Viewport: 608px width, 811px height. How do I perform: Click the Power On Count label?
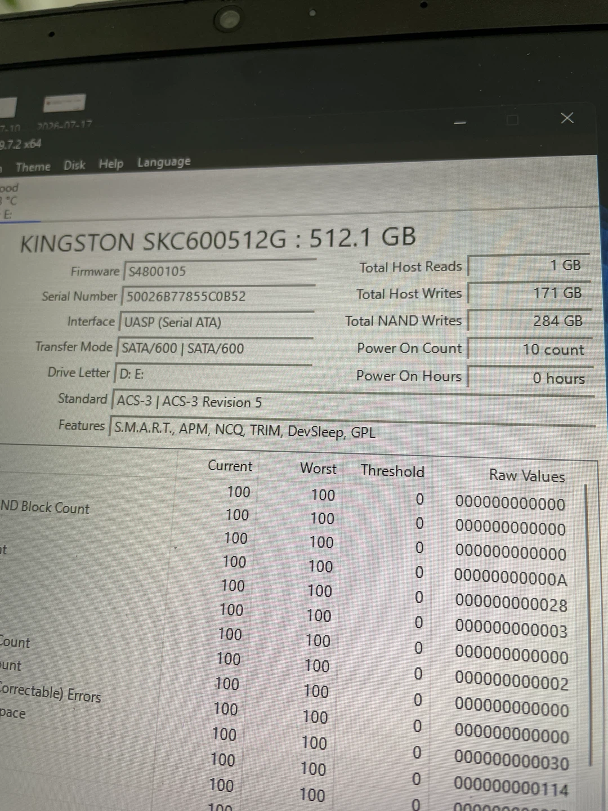click(409, 349)
